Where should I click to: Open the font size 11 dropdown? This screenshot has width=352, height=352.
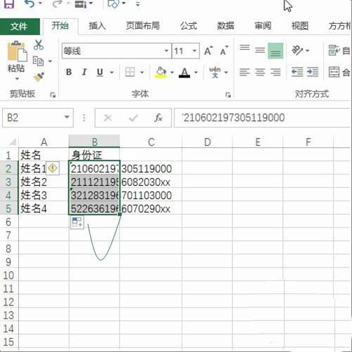pyautogui.click(x=194, y=51)
